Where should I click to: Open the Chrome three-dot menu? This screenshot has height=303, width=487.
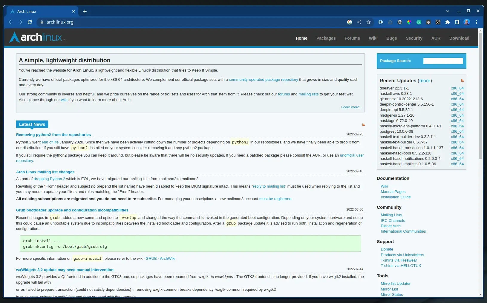[477, 22]
